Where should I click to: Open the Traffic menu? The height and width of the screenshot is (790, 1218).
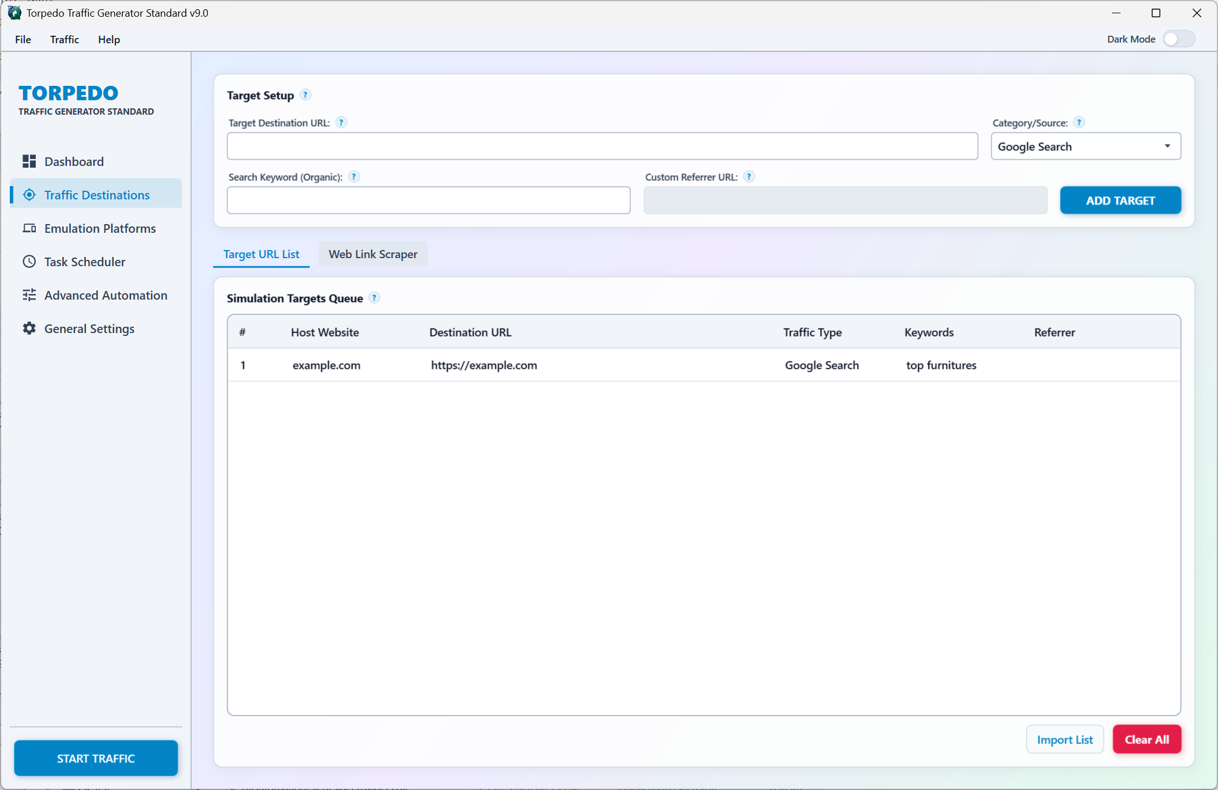pyautogui.click(x=65, y=39)
